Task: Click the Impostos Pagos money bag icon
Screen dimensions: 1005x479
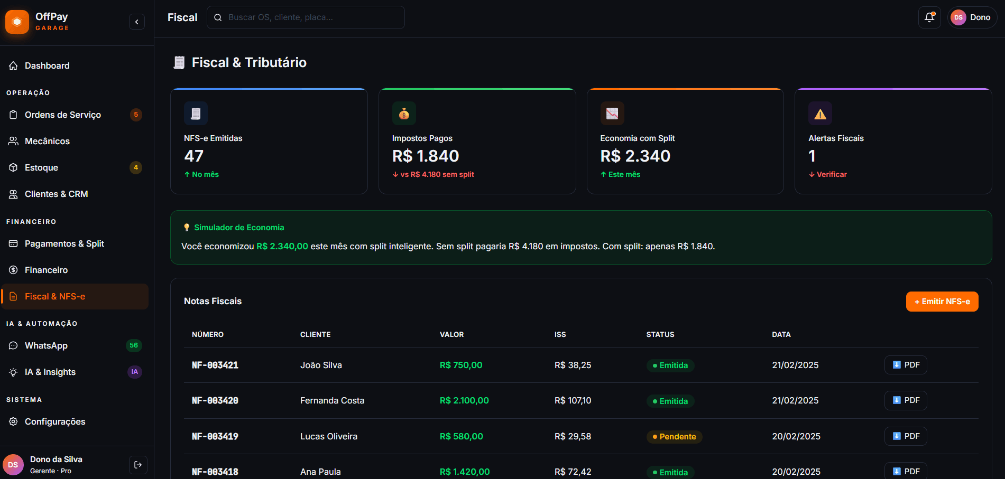Action: (x=404, y=114)
